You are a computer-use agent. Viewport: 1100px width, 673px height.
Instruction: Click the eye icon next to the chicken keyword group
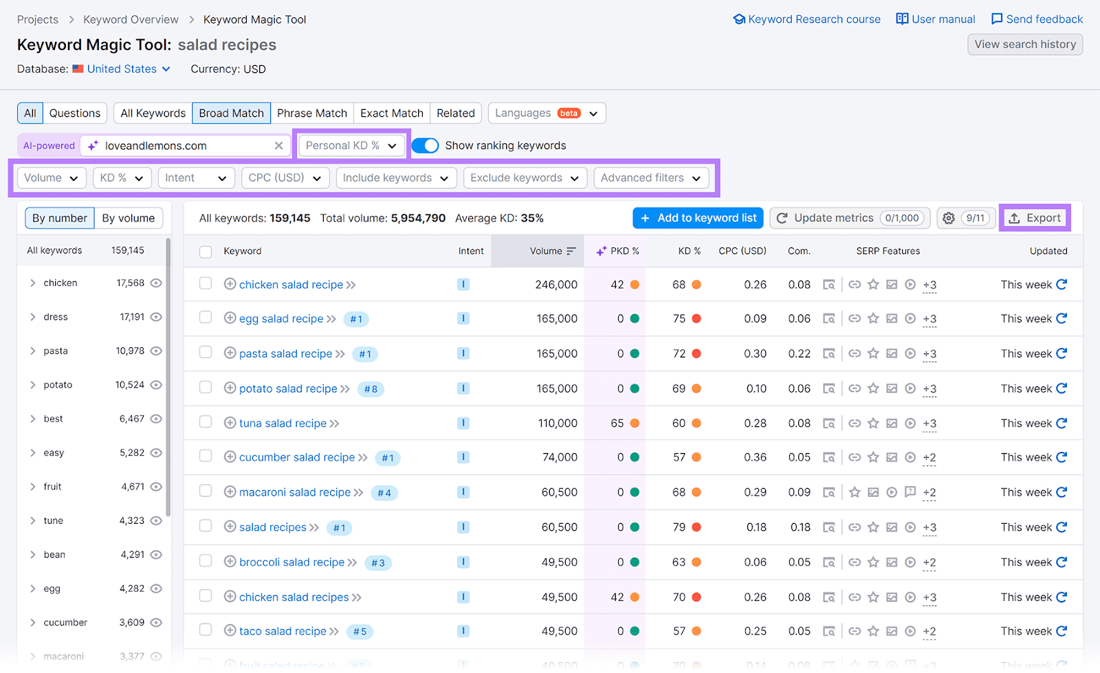pyautogui.click(x=156, y=283)
